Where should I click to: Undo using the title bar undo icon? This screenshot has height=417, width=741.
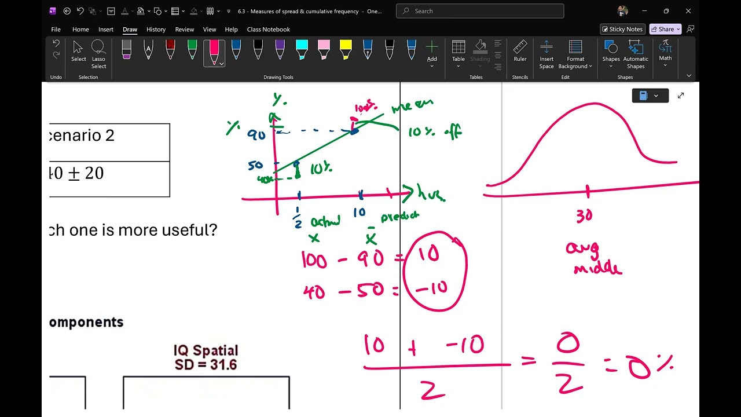[80, 11]
